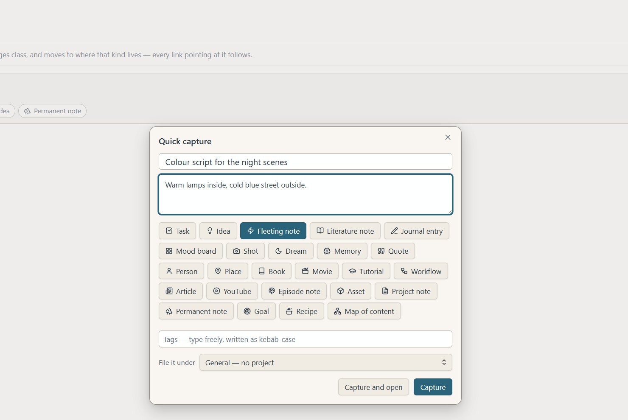This screenshot has width=628, height=420.
Task: Select the Dream moon chip
Action: click(291, 251)
